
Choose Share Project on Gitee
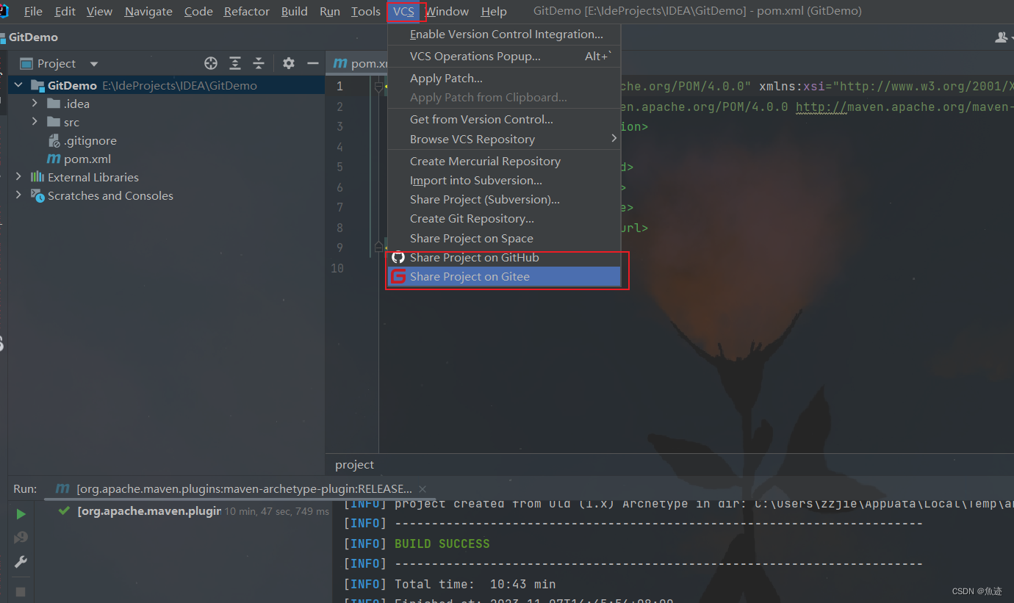pos(504,276)
